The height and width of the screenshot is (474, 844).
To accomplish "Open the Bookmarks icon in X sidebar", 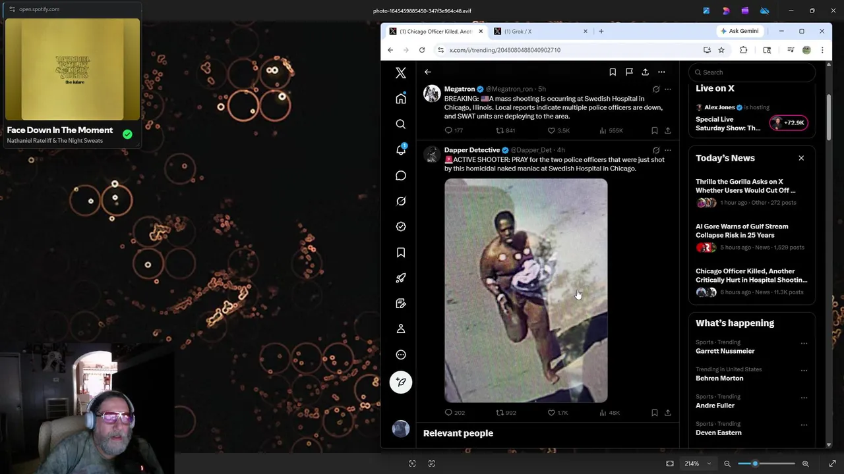I will [401, 252].
